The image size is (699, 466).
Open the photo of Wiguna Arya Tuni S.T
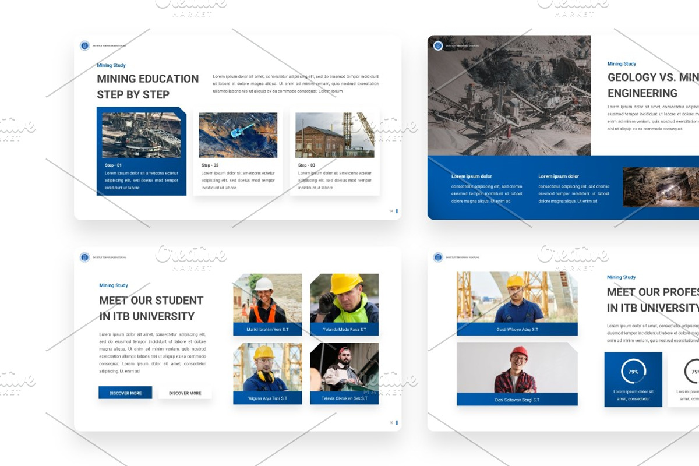(x=267, y=367)
